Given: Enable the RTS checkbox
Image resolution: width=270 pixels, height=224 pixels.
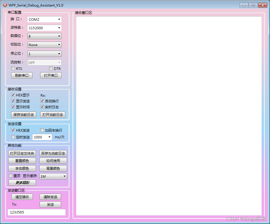Looking at the screenshot, I should [x=13, y=69].
